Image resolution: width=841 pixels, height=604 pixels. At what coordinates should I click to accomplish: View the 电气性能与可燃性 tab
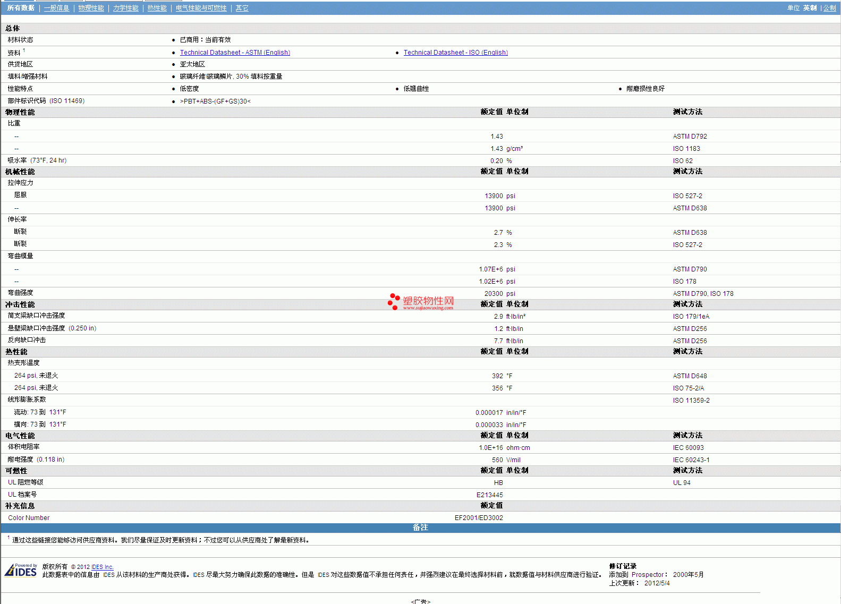(201, 8)
